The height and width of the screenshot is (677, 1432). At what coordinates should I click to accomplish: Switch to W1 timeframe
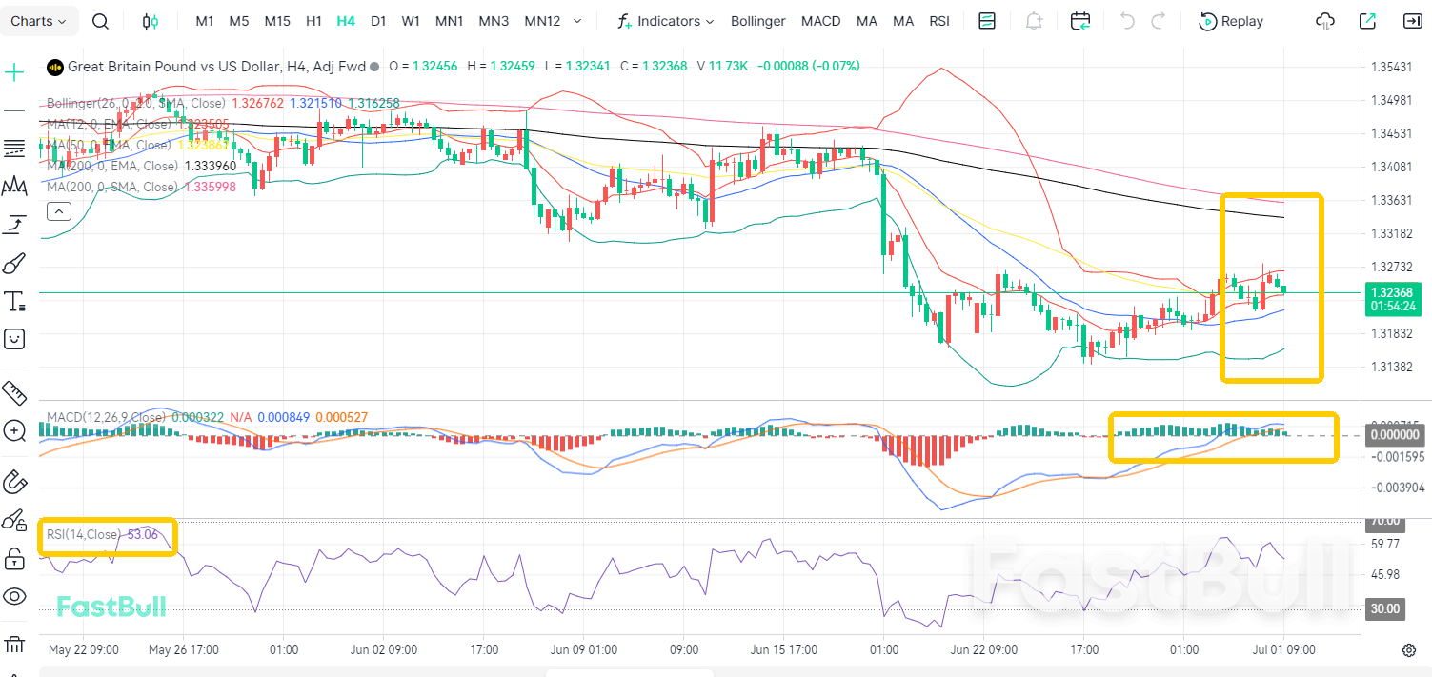coord(411,21)
